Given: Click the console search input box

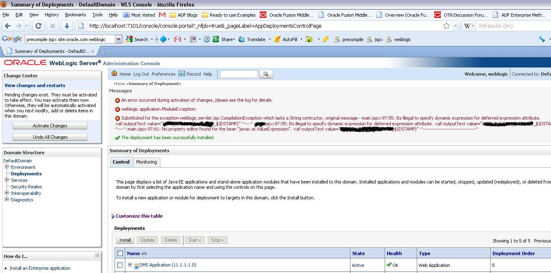Looking at the screenshot, I should coord(238,74).
